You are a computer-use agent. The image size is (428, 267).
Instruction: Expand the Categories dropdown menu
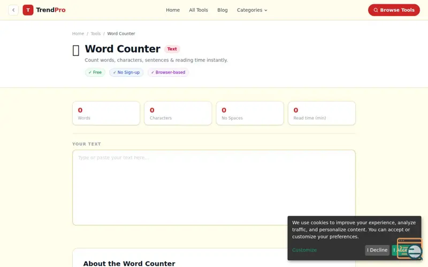(x=252, y=10)
